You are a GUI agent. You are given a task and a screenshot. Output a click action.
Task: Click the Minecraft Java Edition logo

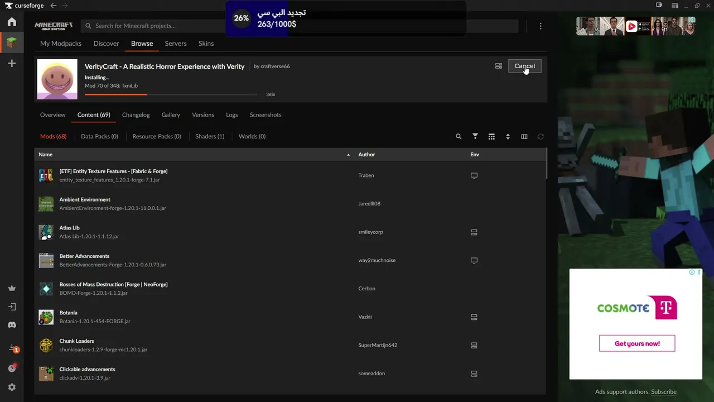pos(54,26)
